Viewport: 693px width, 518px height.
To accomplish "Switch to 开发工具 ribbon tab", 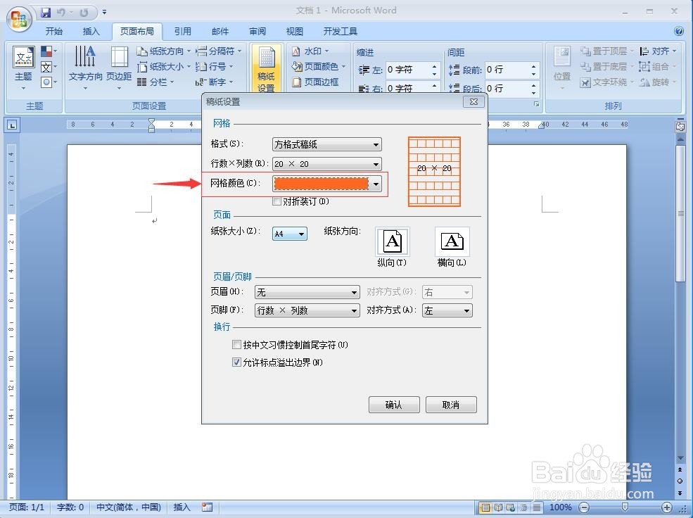I will click(341, 32).
